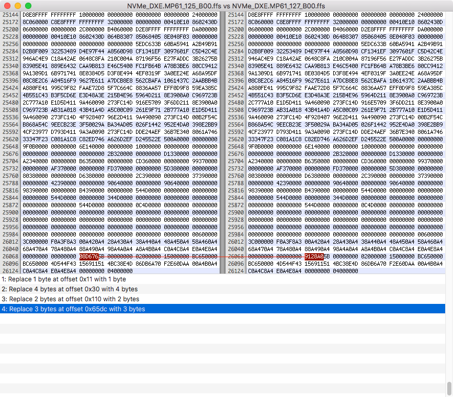Click 5EDC633B in left pane row 25256
Image resolution: width=453 pixels, height=397 pixels.
pyautogui.click(x=148, y=44)
